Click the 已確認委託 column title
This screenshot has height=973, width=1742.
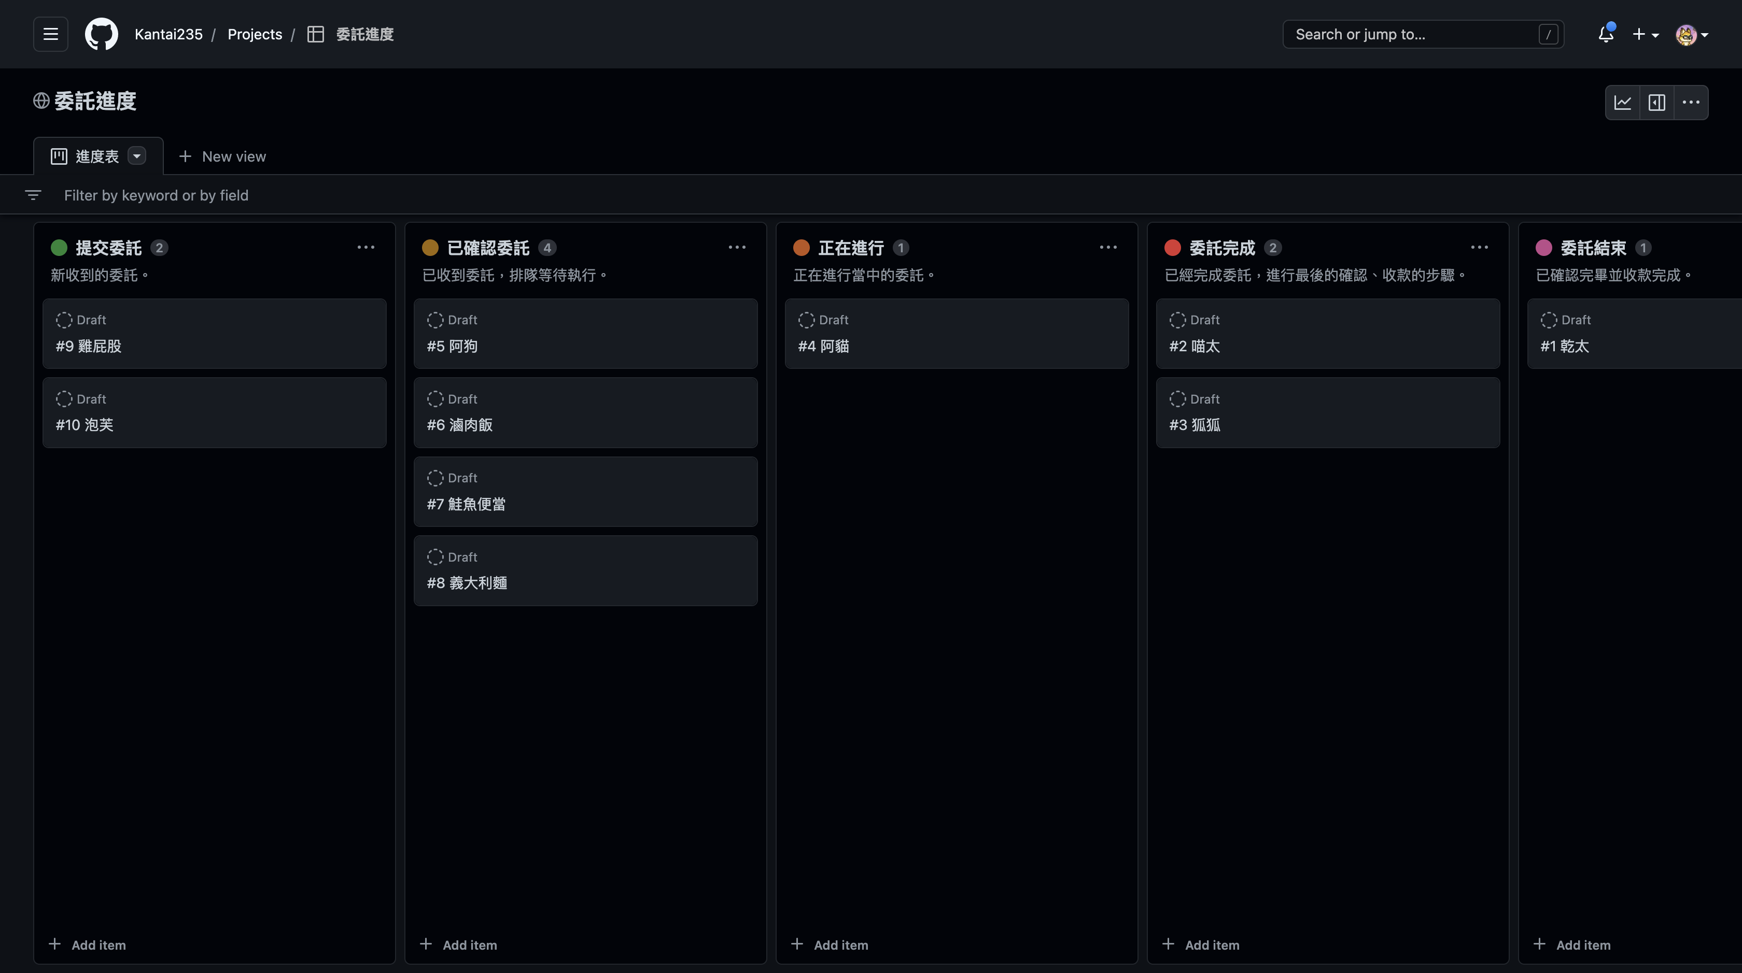[488, 248]
